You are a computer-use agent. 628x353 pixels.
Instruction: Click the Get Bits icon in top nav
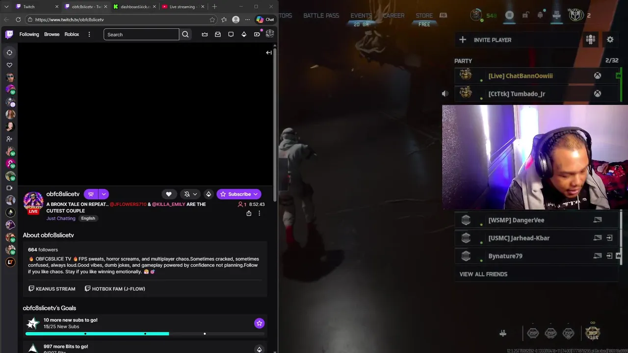(x=244, y=34)
